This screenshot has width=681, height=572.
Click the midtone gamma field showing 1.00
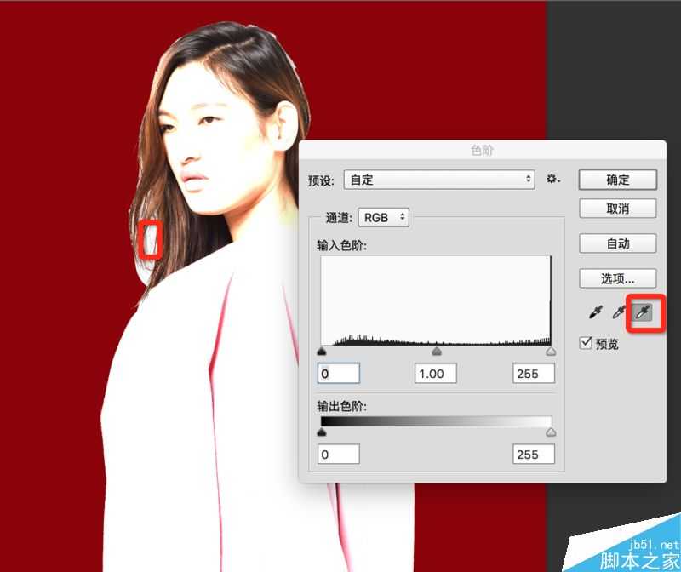pos(435,373)
